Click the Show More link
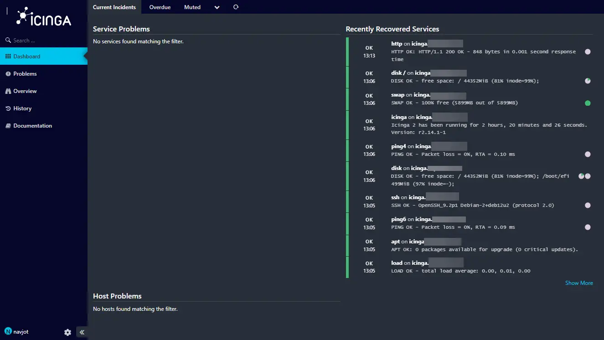 (x=579, y=283)
